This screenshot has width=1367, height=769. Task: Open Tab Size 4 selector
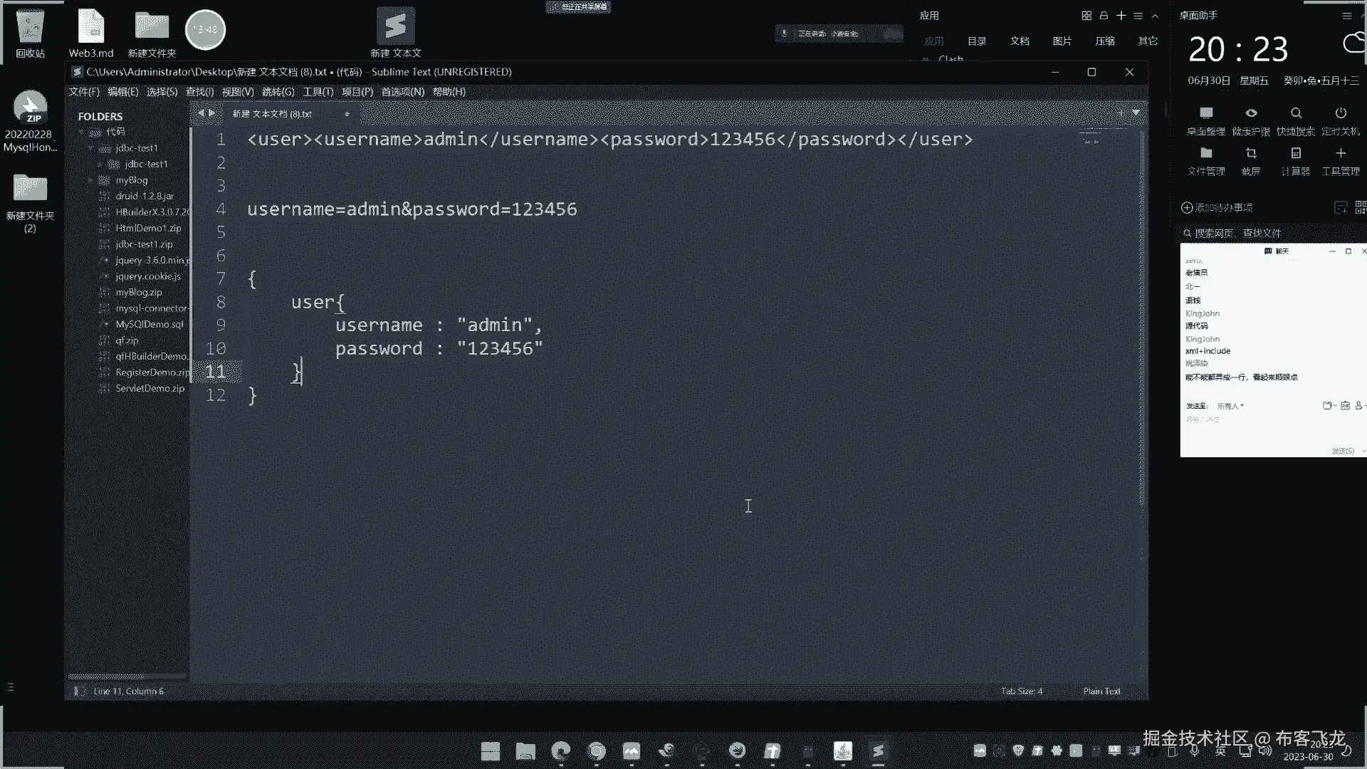[x=1021, y=691]
